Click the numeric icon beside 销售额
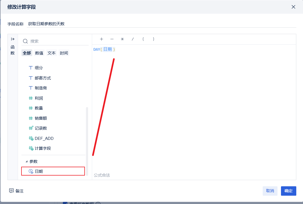The image size is (303, 204). [x=31, y=118]
